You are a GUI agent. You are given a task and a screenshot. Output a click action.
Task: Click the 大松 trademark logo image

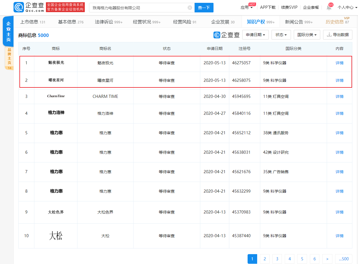click(x=56, y=236)
